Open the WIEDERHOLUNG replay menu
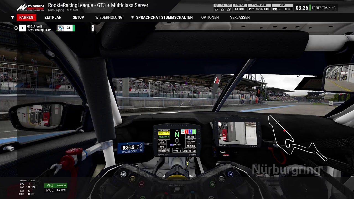Screen dimensions: 354x199 [109, 17]
